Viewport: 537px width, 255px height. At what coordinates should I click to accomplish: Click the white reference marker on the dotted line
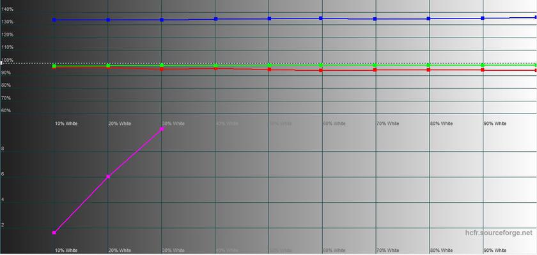(x=1, y=64)
